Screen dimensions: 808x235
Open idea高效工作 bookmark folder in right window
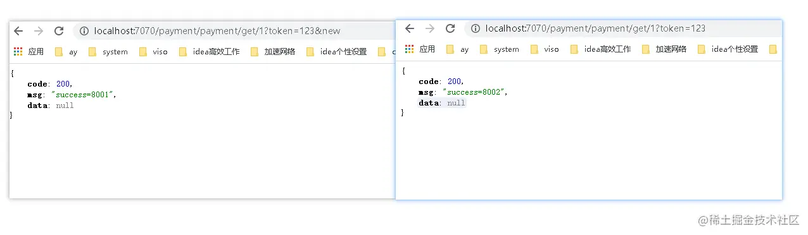600,49
